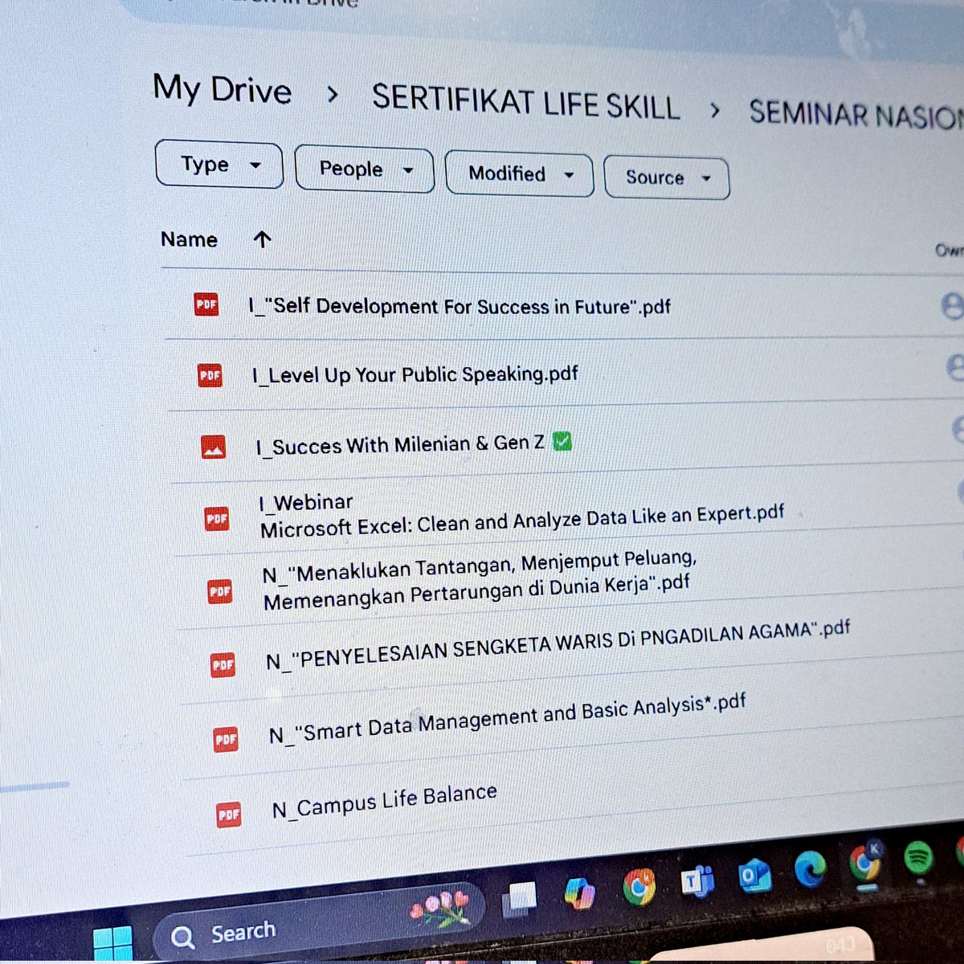Open Spotify from taskbar
Viewport: 964px width, 964px height.
[x=918, y=858]
